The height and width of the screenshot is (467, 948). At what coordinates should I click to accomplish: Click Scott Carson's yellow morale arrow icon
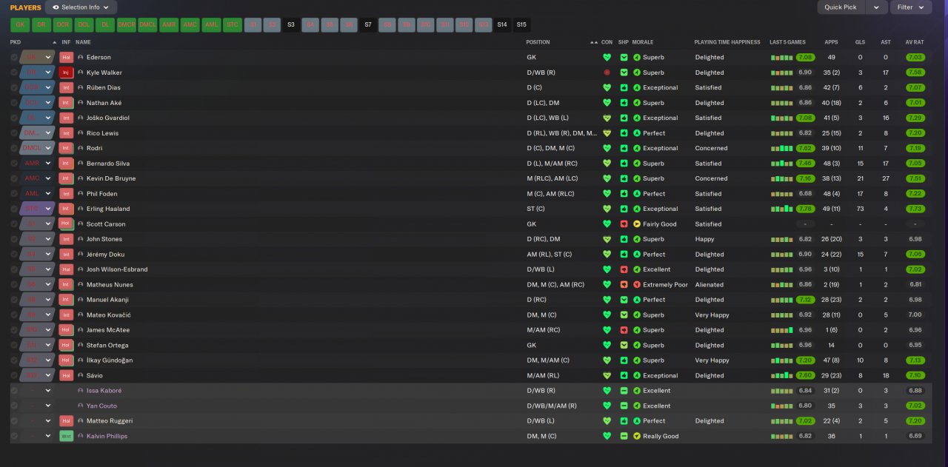tap(637, 224)
